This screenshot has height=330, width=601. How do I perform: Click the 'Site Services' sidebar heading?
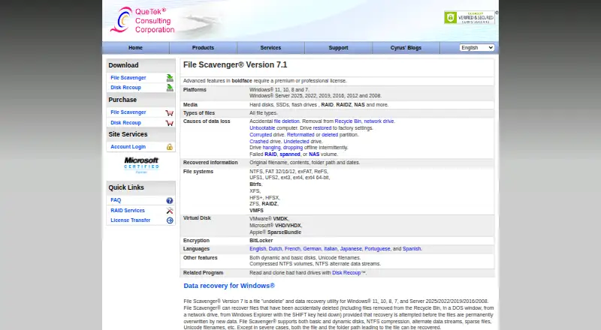point(128,134)
